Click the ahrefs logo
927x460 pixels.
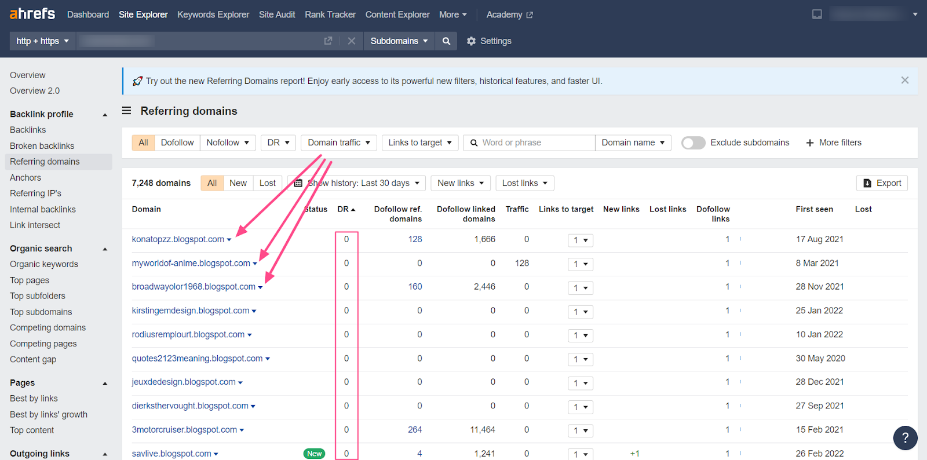[32, 13]
